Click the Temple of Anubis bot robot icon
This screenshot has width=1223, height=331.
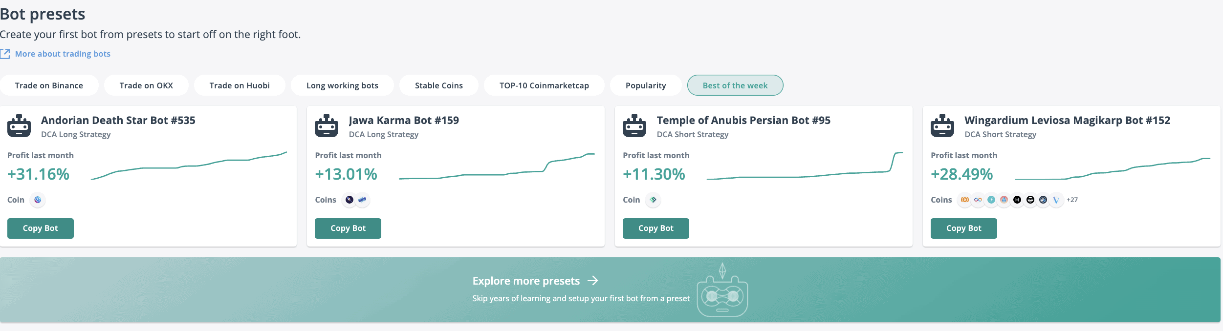634,126
